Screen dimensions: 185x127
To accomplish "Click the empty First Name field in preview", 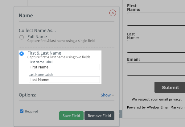I will 156,19.
